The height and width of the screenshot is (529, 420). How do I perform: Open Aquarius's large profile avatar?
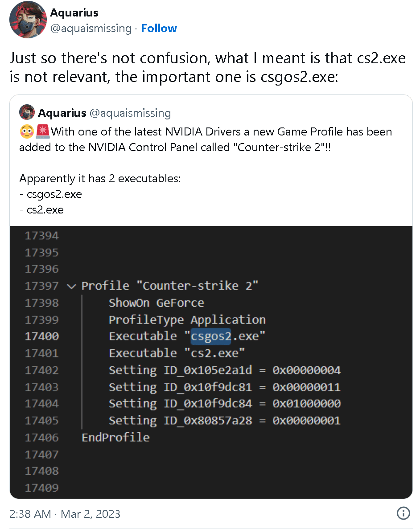tap(28, 20)
